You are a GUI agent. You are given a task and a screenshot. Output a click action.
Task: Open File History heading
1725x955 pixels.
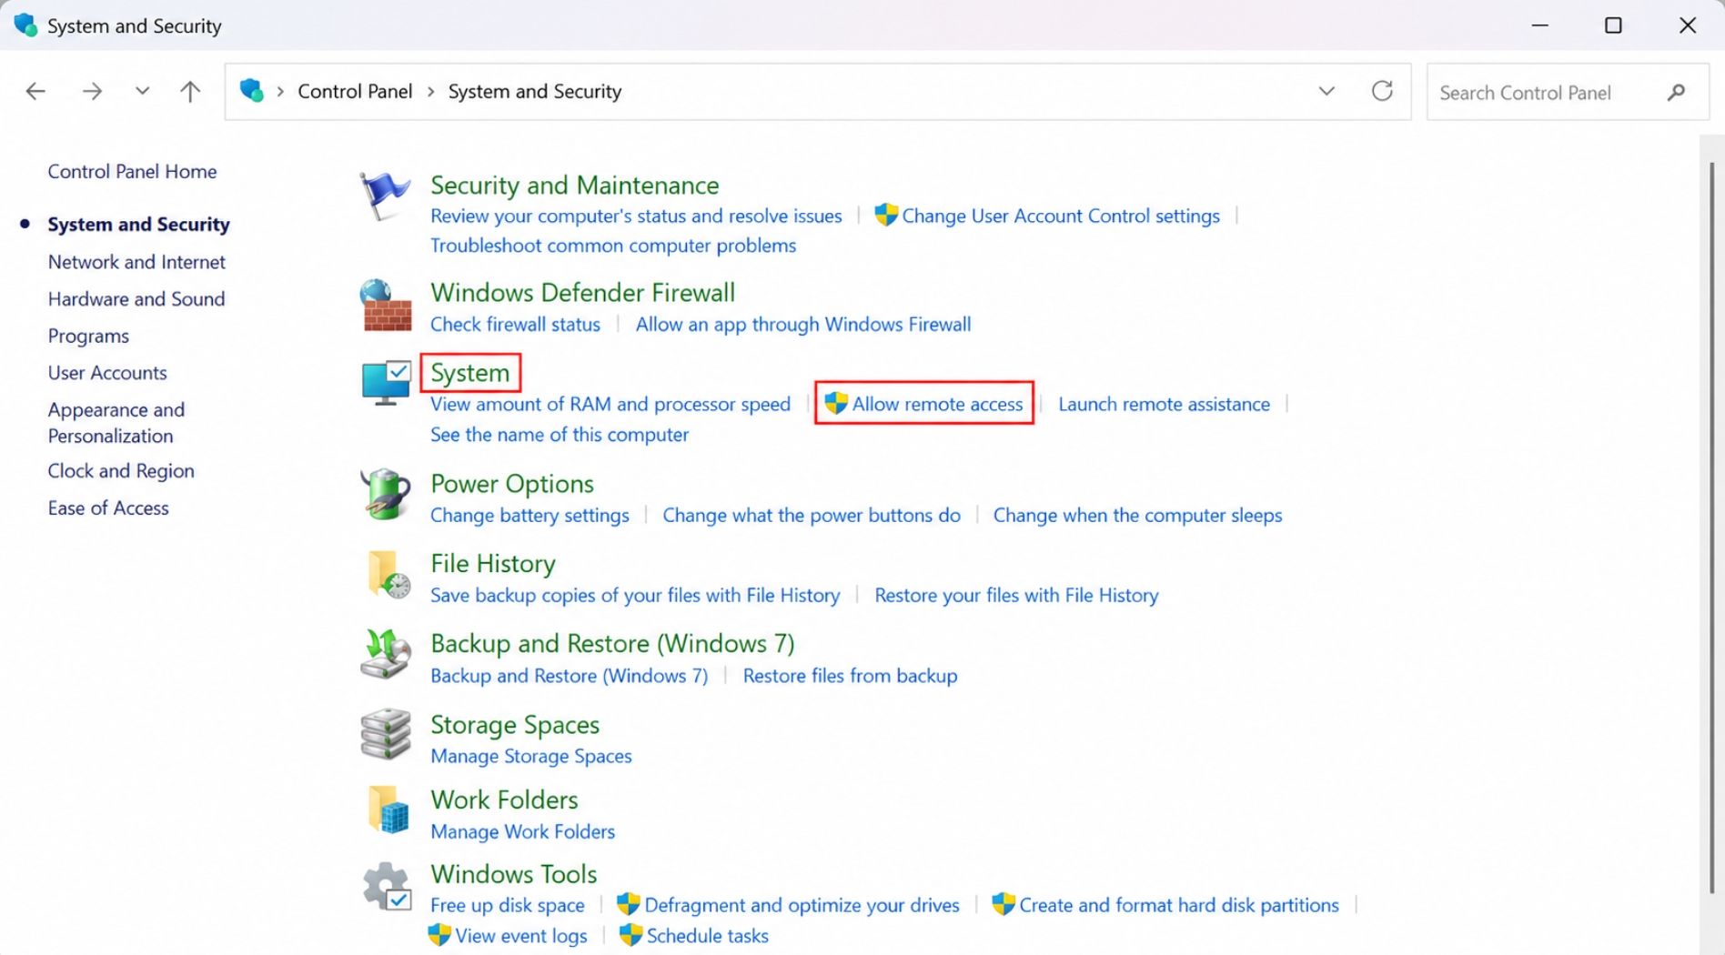(493, 563)
